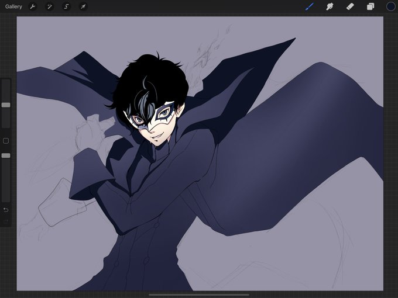Redo the last undone action
This screenshot has width=398, height=298.
(6, 221)
